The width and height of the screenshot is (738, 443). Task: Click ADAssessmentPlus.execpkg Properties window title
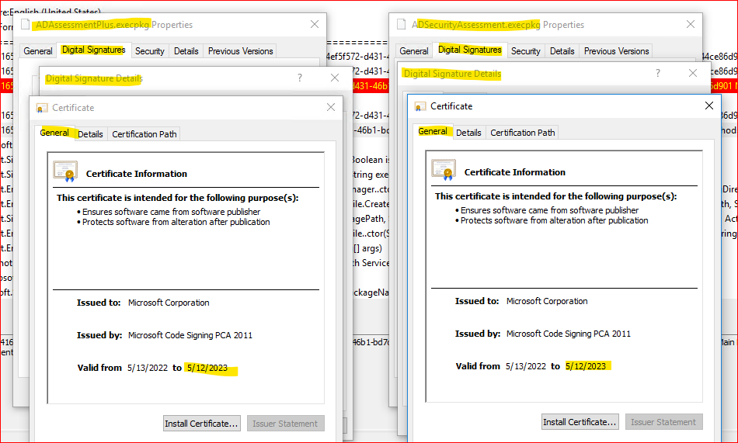pyautogui.click(x=114, y=25)
